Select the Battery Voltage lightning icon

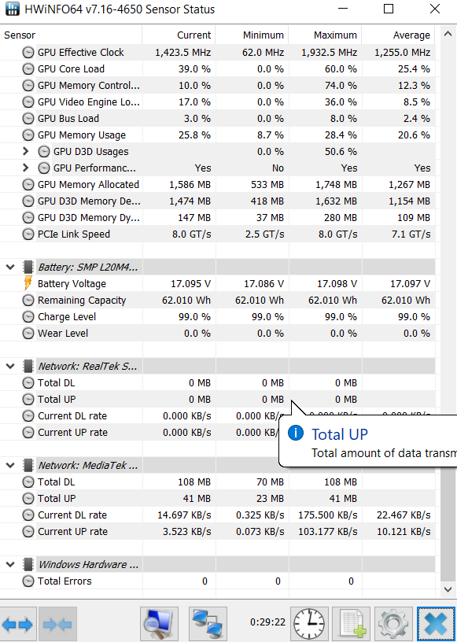28,283
